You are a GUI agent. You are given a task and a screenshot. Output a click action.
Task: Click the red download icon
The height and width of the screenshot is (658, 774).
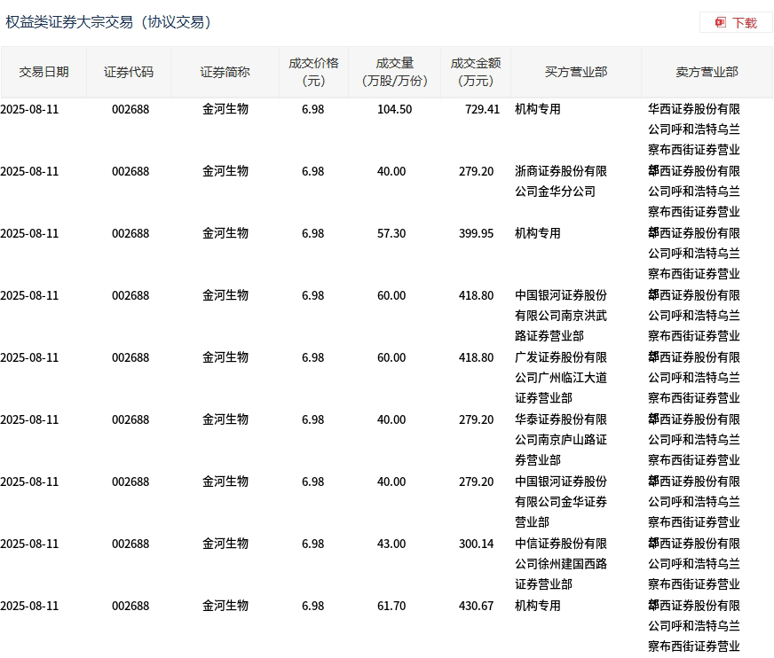coord(721,22)
